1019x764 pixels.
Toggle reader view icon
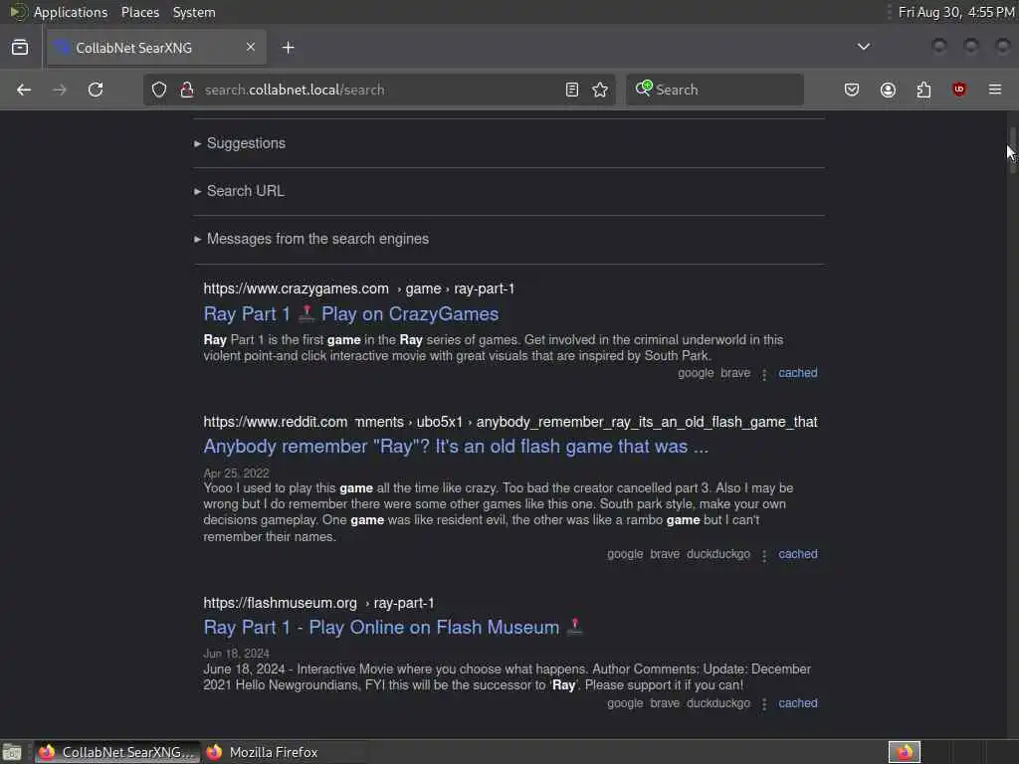point(572,90)
